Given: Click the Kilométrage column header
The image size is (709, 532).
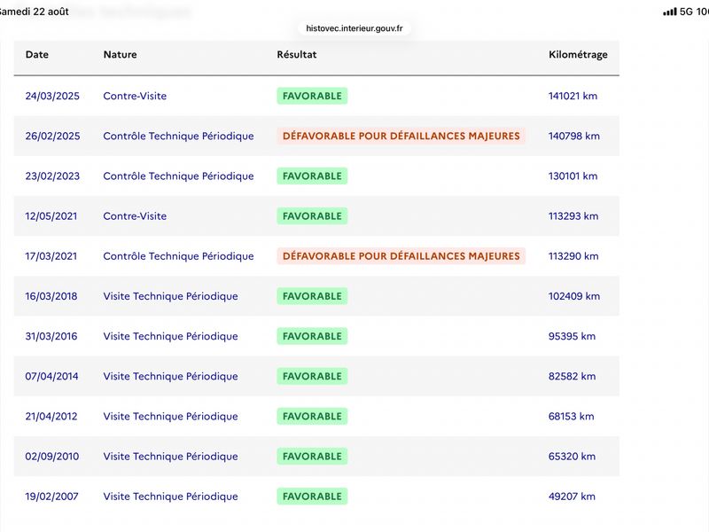Looking at the screenshot, I should tap(578, 55).
